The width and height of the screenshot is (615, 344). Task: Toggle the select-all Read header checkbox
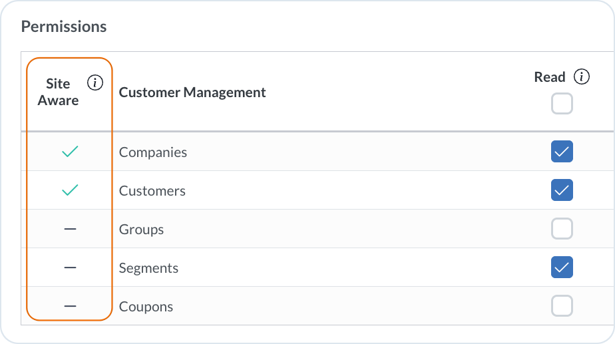pyautogui.click(x=562, y=104)
